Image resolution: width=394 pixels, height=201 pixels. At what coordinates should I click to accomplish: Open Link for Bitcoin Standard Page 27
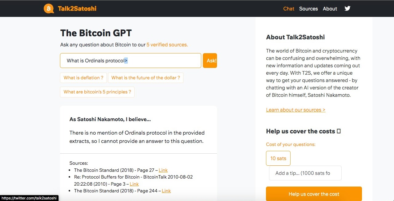click(x=163, y=170)
